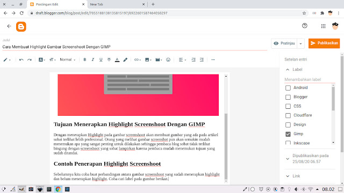Click the Pratinjau preview button
Viewport: 344px width, 193px height.
[284, 43]
